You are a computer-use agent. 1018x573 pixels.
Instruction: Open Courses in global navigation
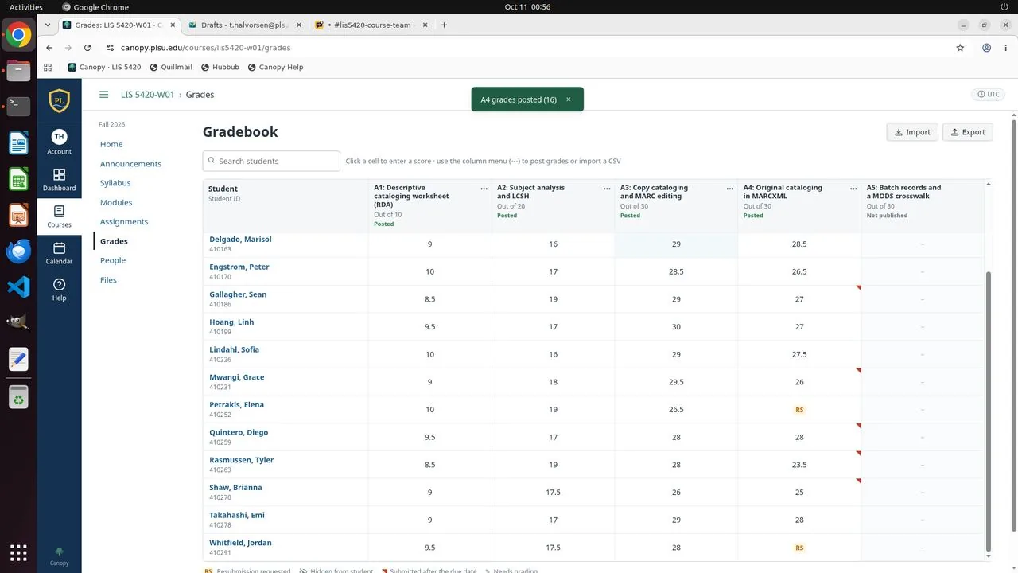[59, 216]
